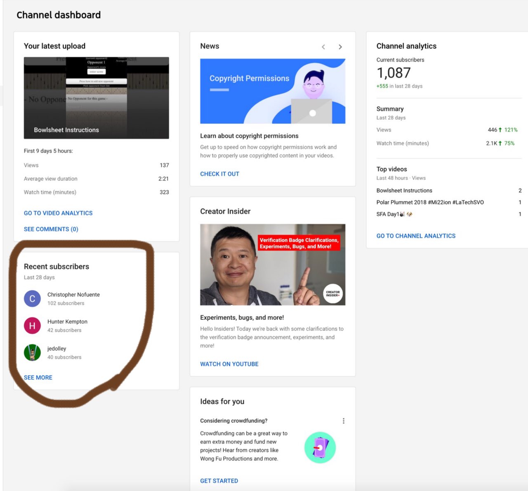Click the 42 subscribers text

[x=64, y=330]
